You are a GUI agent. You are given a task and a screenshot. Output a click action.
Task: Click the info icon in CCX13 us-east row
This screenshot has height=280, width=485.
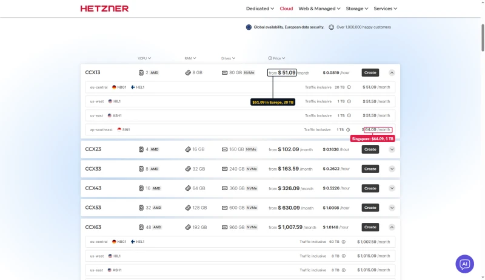(x=349, y=115)
